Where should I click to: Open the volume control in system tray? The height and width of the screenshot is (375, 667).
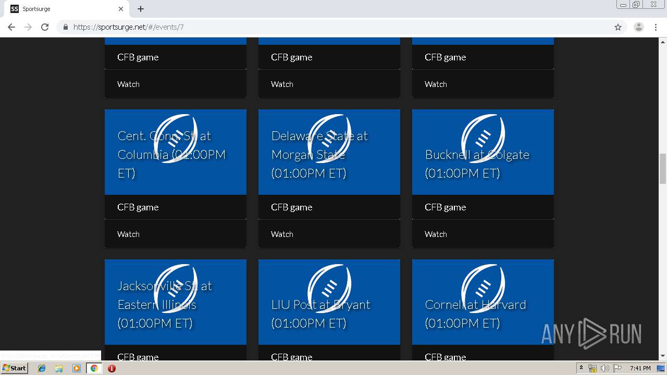(x=604, y=368)
